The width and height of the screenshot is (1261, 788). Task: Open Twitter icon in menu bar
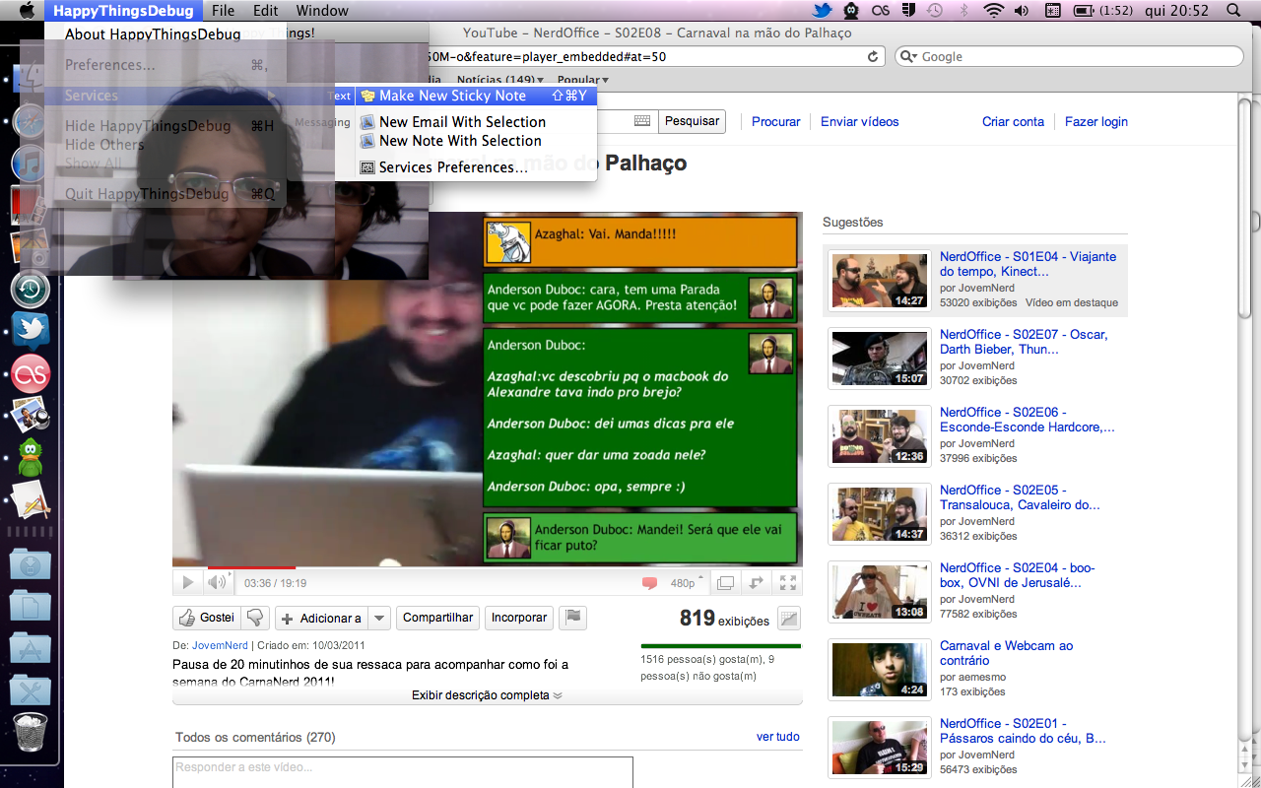[823, 11]
